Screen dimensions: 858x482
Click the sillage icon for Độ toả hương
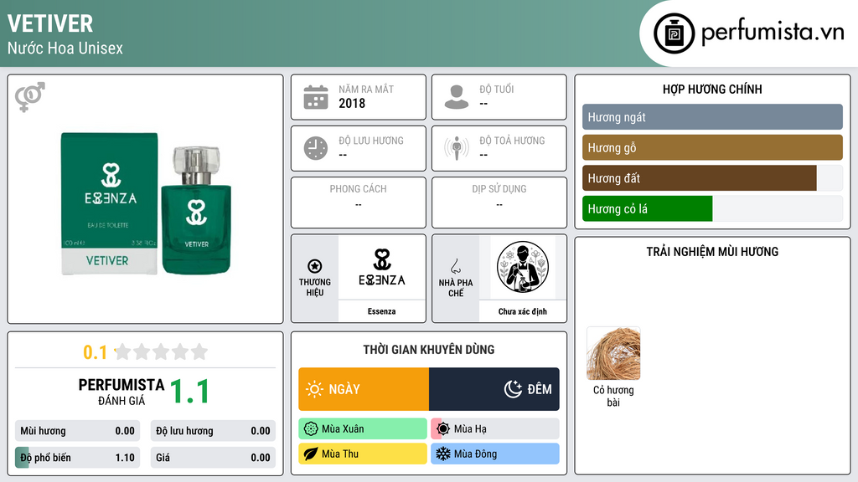click(457, 148)
